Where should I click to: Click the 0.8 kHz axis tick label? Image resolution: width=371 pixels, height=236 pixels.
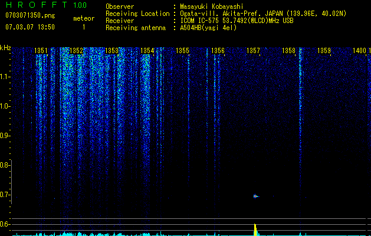pyautogui.click(x=5, y=165)
